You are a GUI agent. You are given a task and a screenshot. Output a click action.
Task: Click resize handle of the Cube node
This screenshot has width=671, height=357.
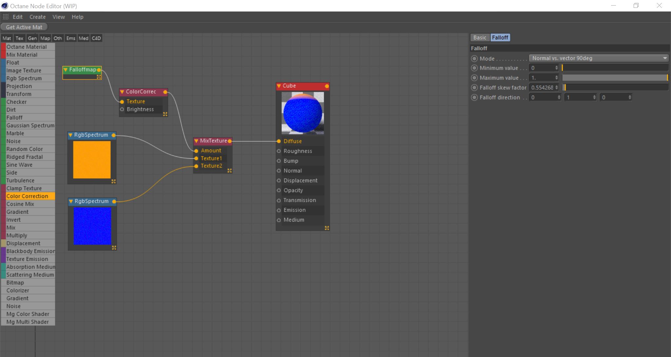[327, 228]
